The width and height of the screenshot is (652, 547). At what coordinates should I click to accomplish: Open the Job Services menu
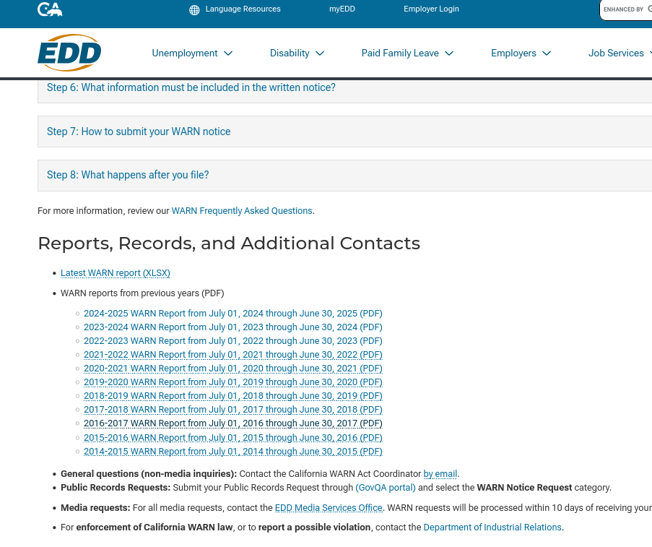tap(617, 53)
